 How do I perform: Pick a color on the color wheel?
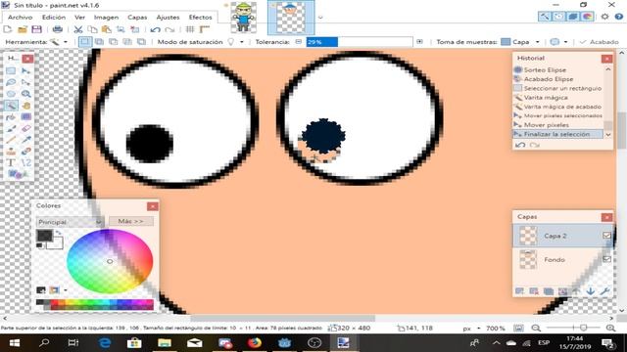point(110,261)
